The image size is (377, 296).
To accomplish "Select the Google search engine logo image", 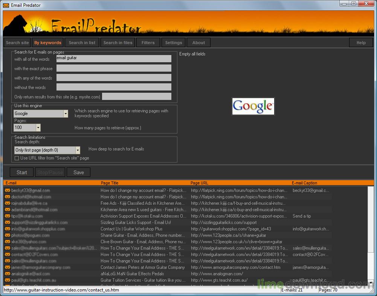I will point(253,106).
